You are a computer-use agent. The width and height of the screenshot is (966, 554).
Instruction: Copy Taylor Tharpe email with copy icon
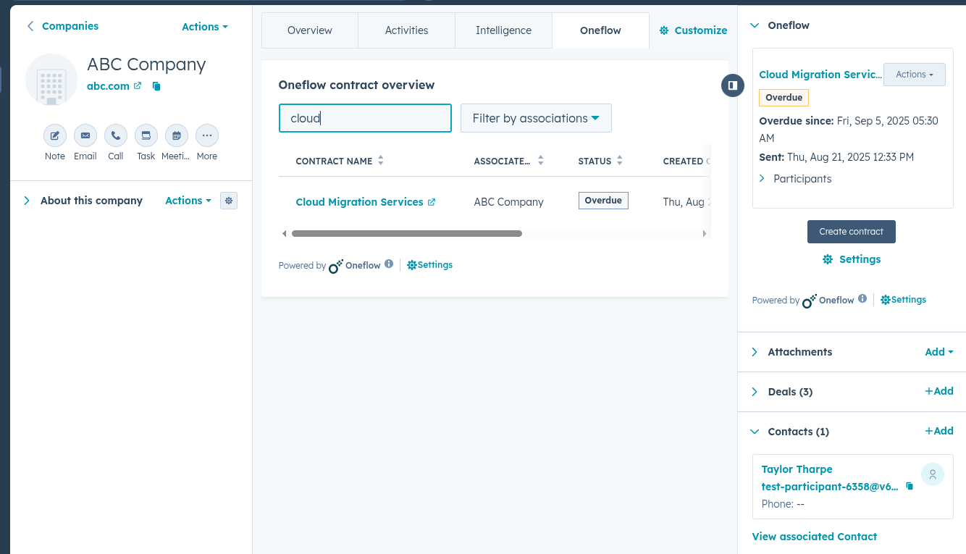click(910, 487)
